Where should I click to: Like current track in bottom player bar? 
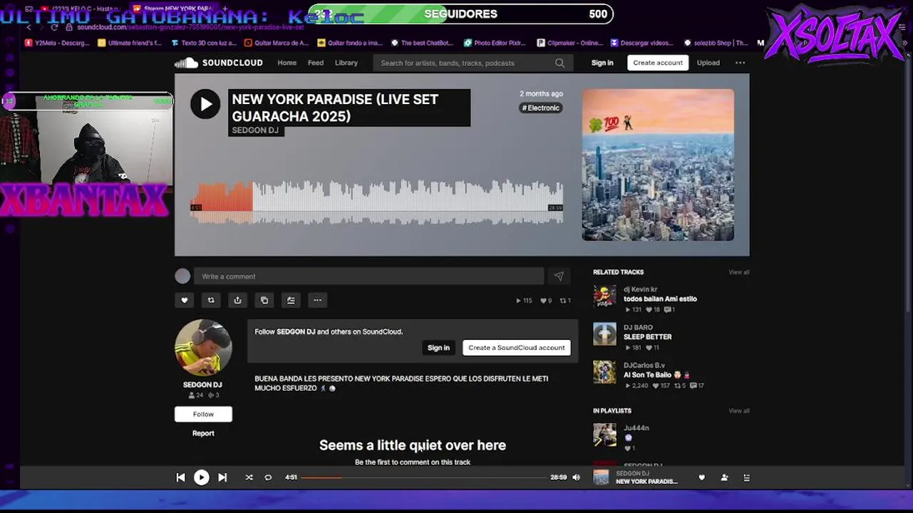(701, 477)
